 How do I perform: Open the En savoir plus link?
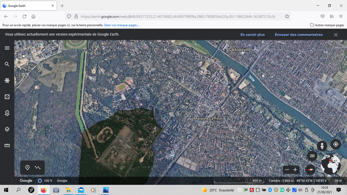pos(253,35)
